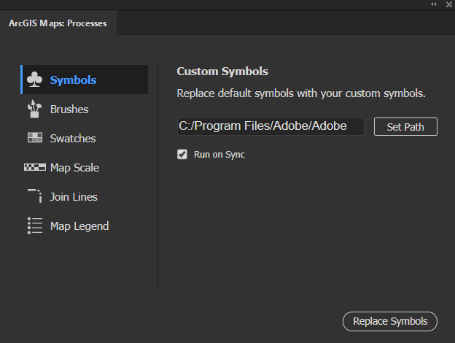Select the Join Lines section
This screenshot has width=455, height=343.
[x=84, y=197]
